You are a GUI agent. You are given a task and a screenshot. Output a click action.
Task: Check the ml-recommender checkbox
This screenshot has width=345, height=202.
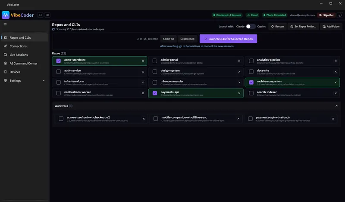pos(155,83)
